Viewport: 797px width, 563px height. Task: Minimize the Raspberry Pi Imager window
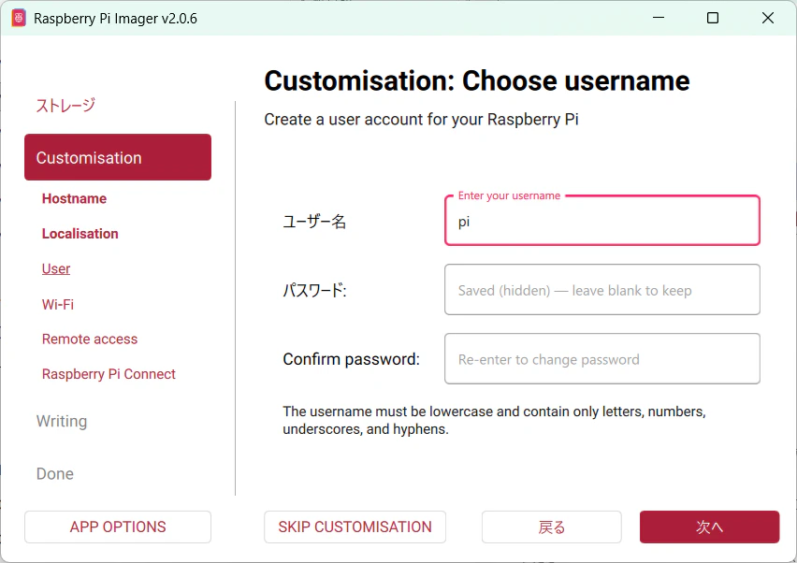pos(659,18)
